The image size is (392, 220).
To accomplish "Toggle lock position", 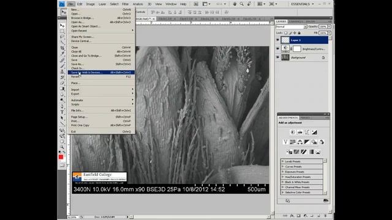I will (295, 32).
